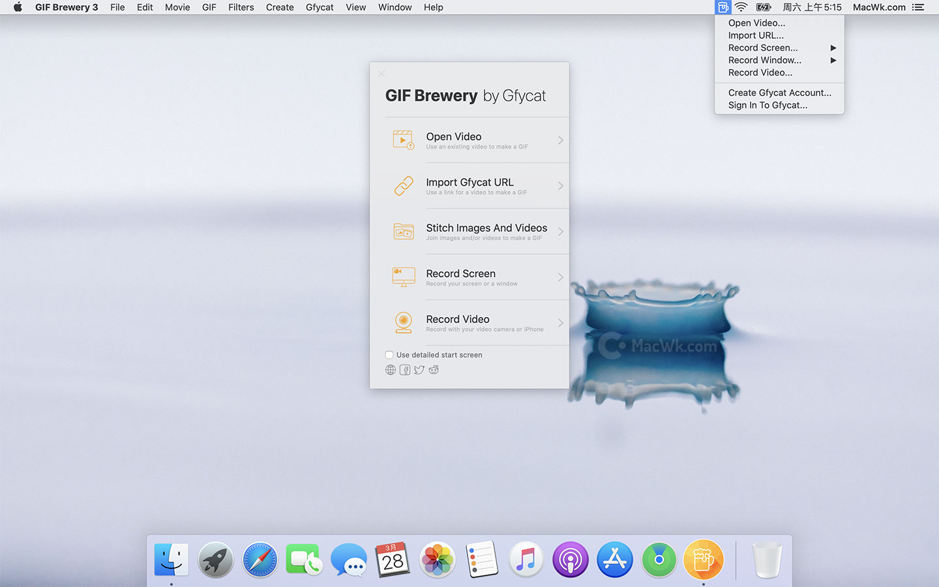The height and width of the screenshot is (587, 939).
Task: Open the green circular app icon in the Dock
Action: [x=659, y=560]
